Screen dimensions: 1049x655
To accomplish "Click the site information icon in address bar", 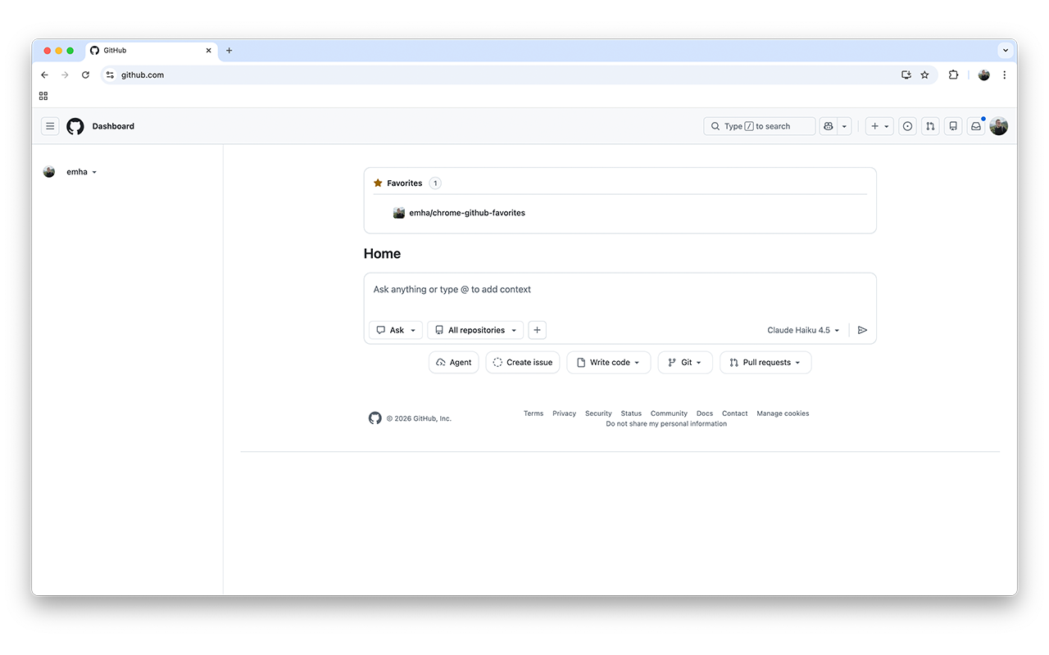I will pyautogui.click(x=111, y=75).
